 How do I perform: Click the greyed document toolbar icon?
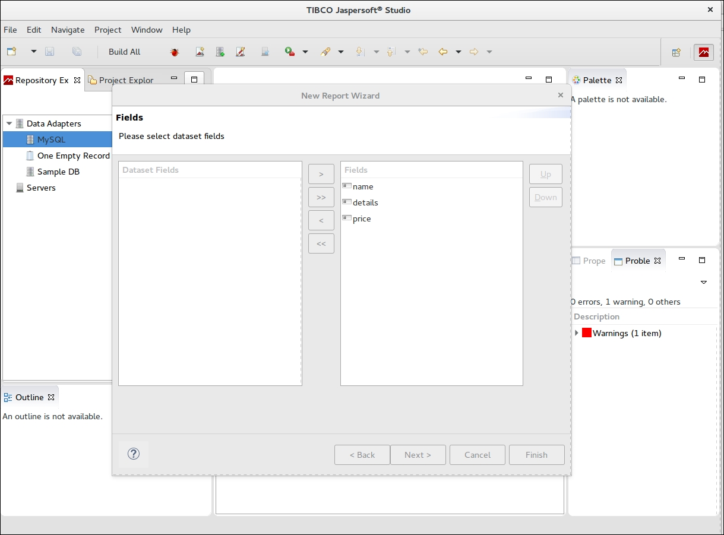pos(265,52)
